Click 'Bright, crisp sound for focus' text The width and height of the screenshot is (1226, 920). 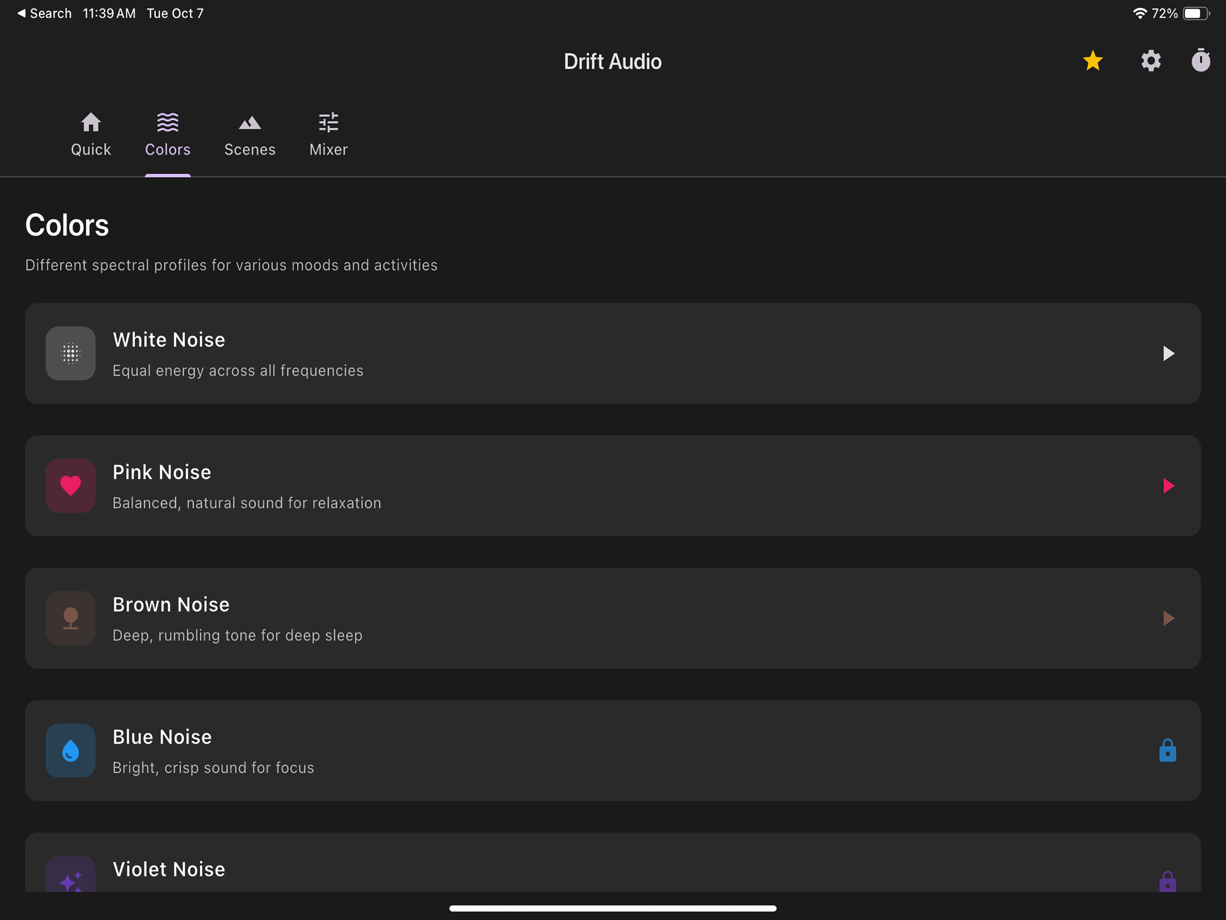[213, 768]
